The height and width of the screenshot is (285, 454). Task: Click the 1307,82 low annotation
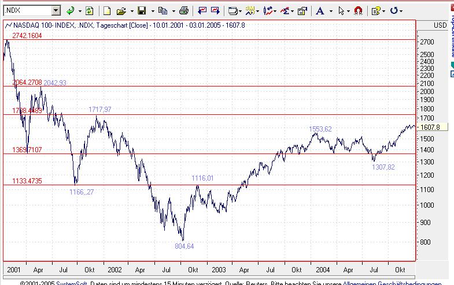click(383, 167)
